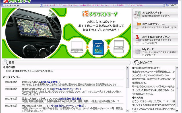The height and width of the screenshot is (113, 182).
Task: Click the 今月の特集 heading
Action: click(9, 67)
